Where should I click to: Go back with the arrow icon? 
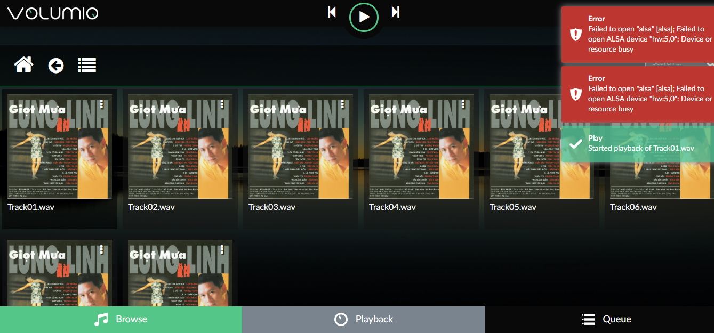[x=56, y=66]
